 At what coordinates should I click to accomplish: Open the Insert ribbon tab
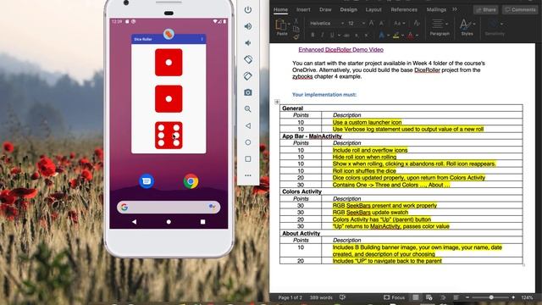tap(303, 9)
